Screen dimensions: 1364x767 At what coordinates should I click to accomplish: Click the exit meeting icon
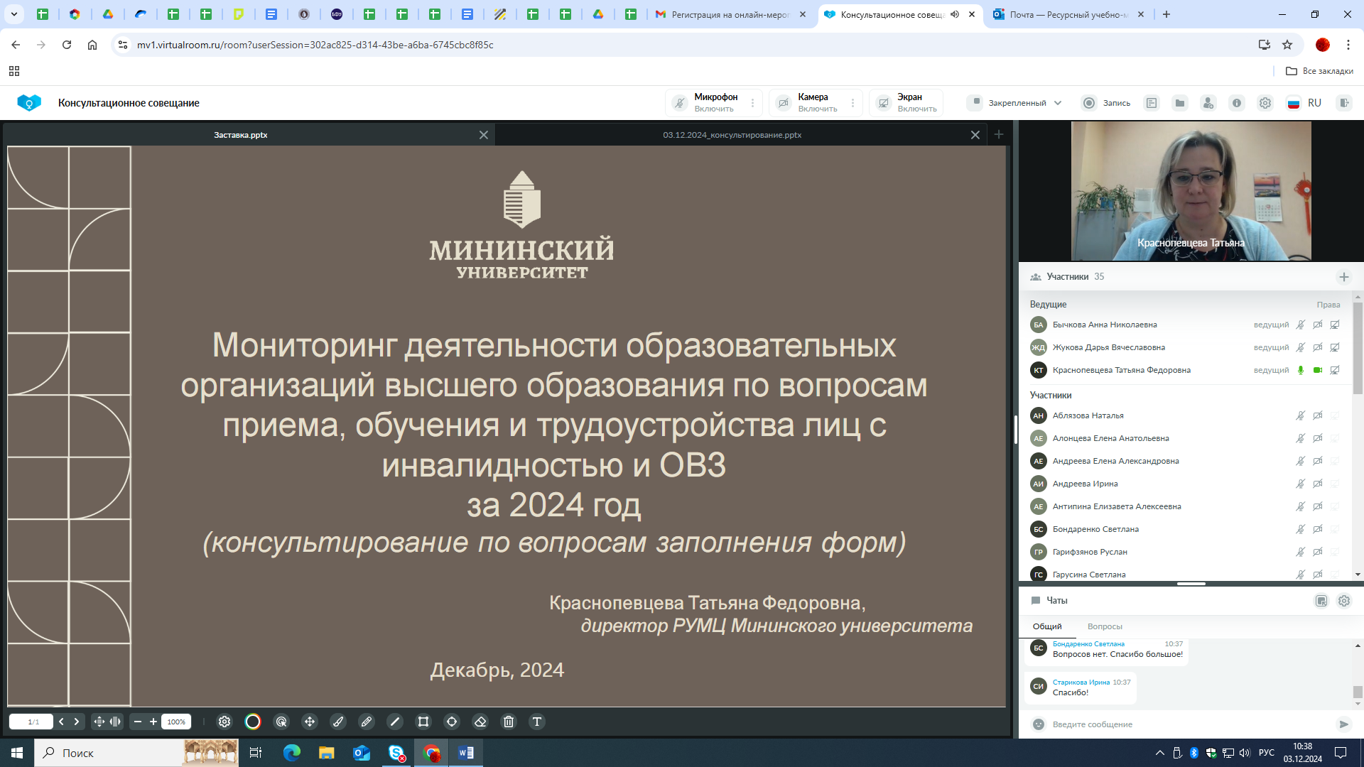[x=1343, y=103]
